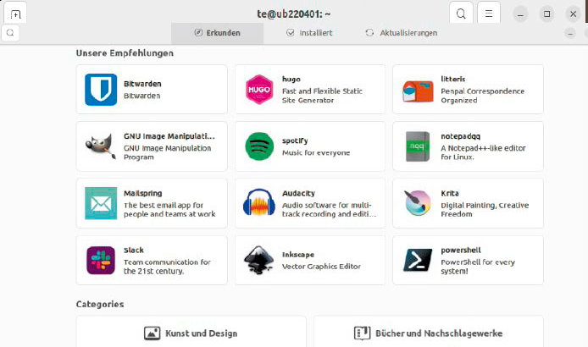
Task: Click the Audacity app name
Action: point(298,193)
